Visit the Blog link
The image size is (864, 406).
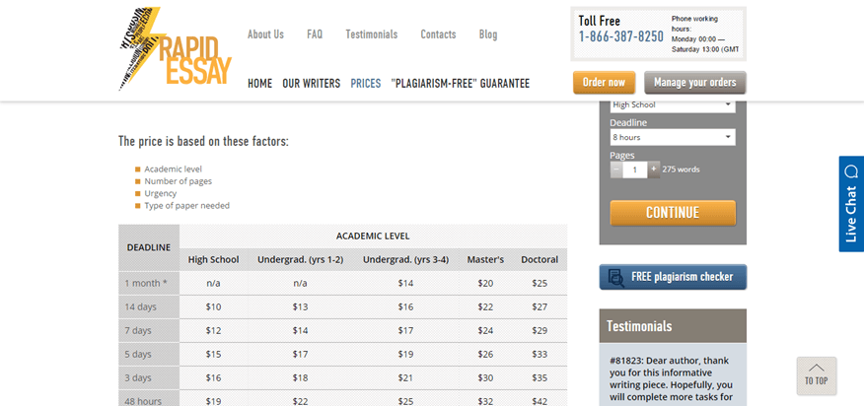(488, 34)
